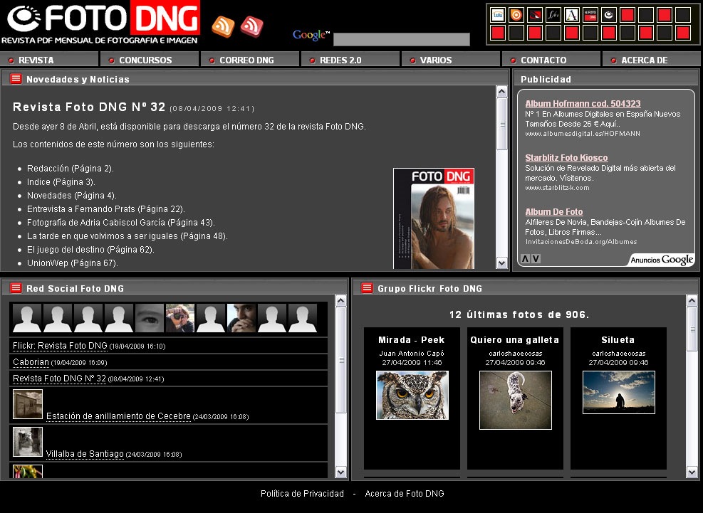Click the red list icon of Novedades y Noticias

(16, 79)
